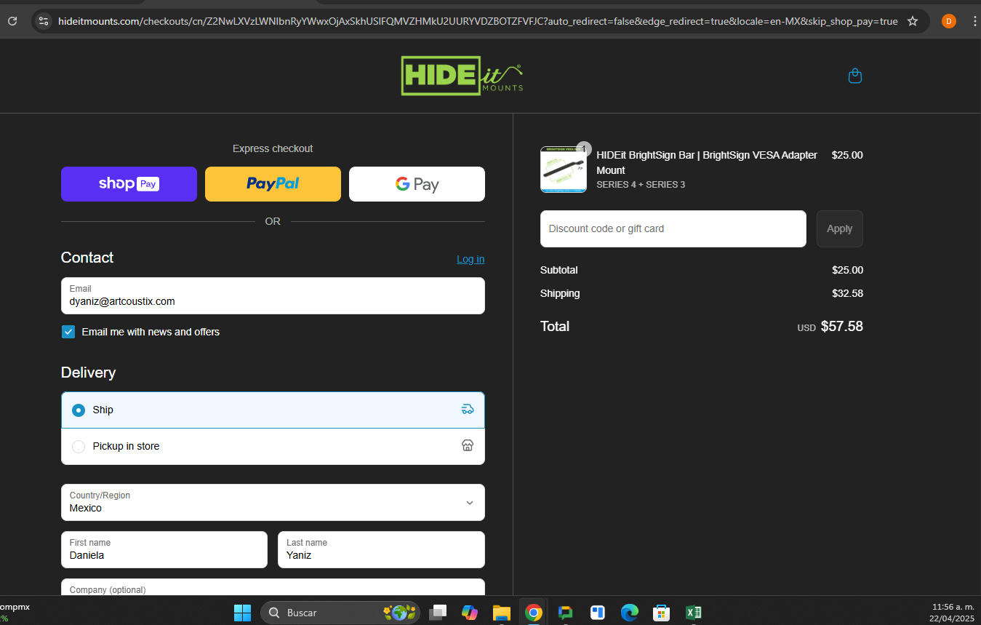Switch to Chrome in the taskbar

(534, 613)
